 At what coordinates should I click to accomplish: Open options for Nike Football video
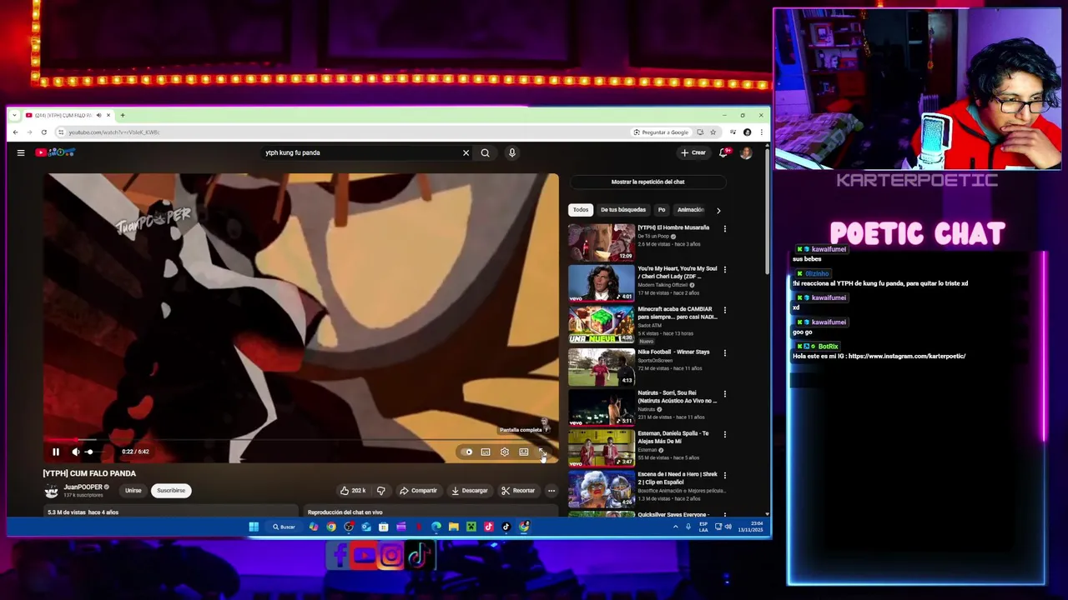click(x=724, y=352)
